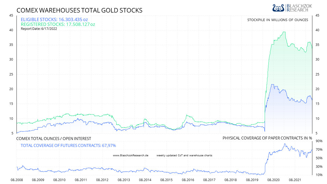Click the COMEX Warehouses Total Gold Stocks title

(x=79, y=10)
